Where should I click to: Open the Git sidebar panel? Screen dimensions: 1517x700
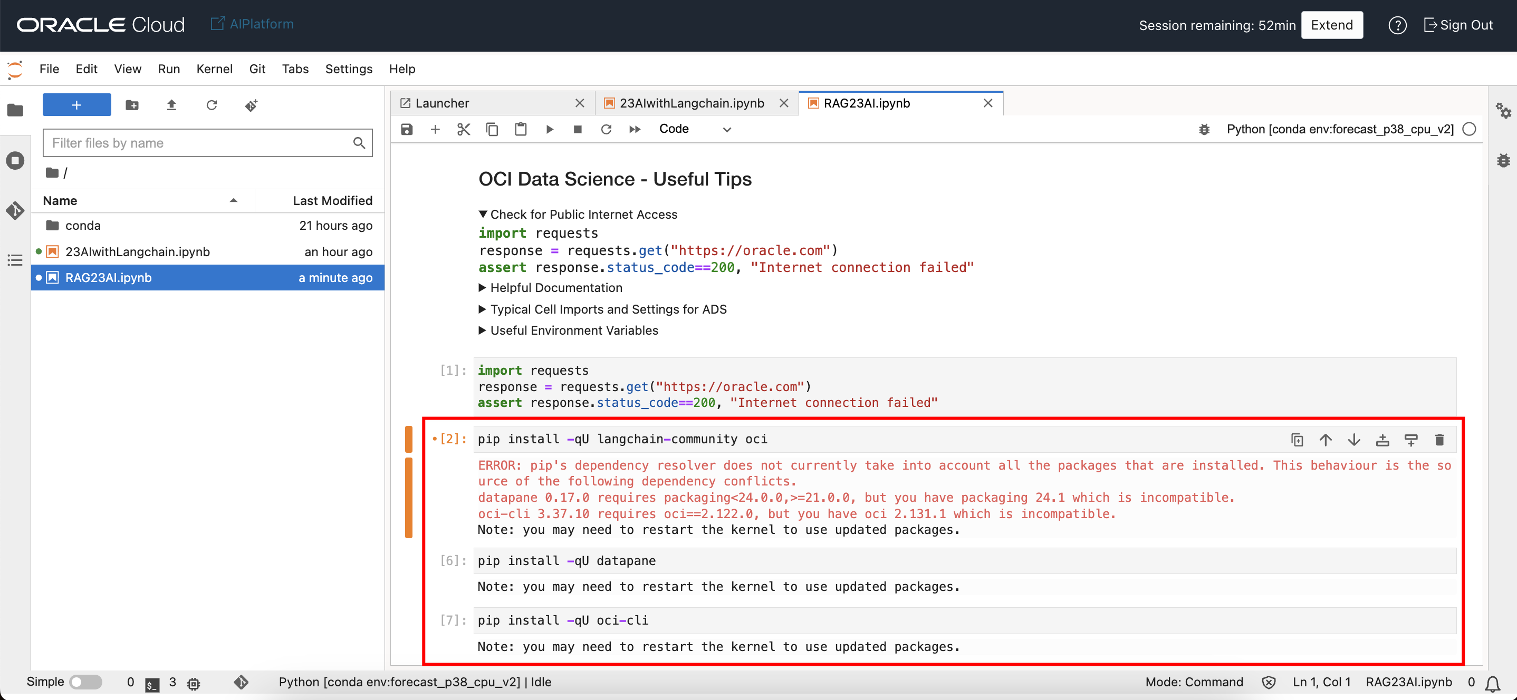pyautogui.click(x=15, y=210)
